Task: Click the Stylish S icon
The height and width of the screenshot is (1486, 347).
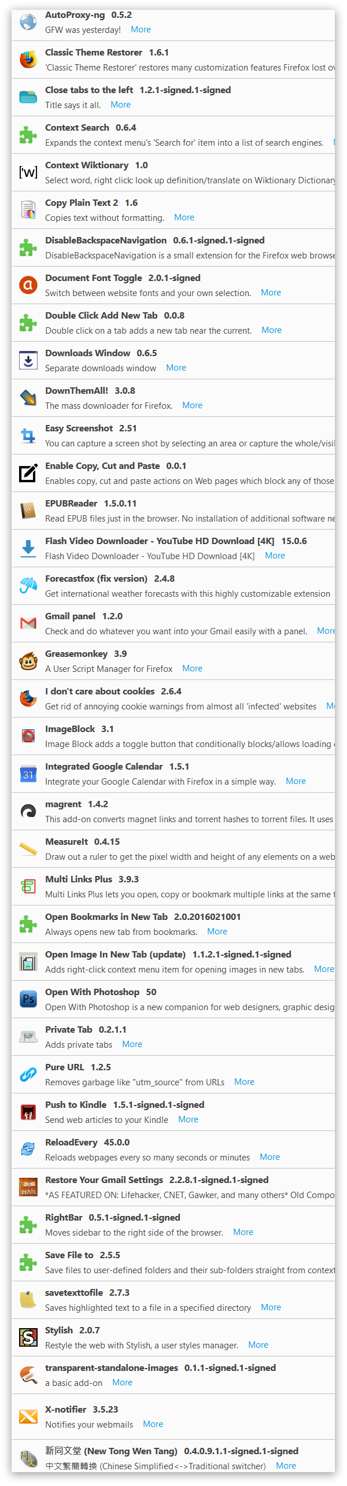Action: [x=28, y=1337]
